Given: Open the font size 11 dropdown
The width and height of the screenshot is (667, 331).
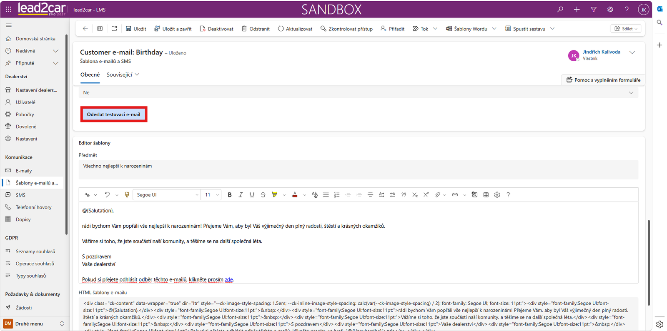Looking at the screenshot, I should 212,195.
